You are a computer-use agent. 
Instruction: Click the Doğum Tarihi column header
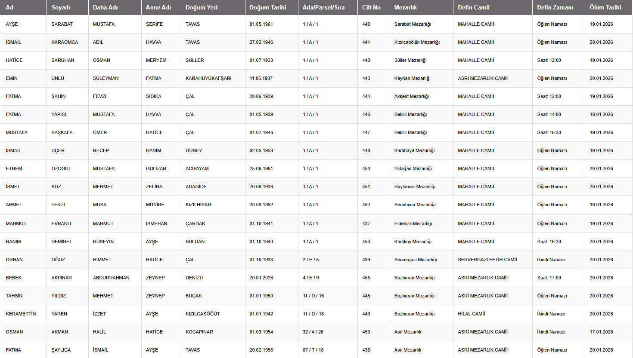pos(267,7)
